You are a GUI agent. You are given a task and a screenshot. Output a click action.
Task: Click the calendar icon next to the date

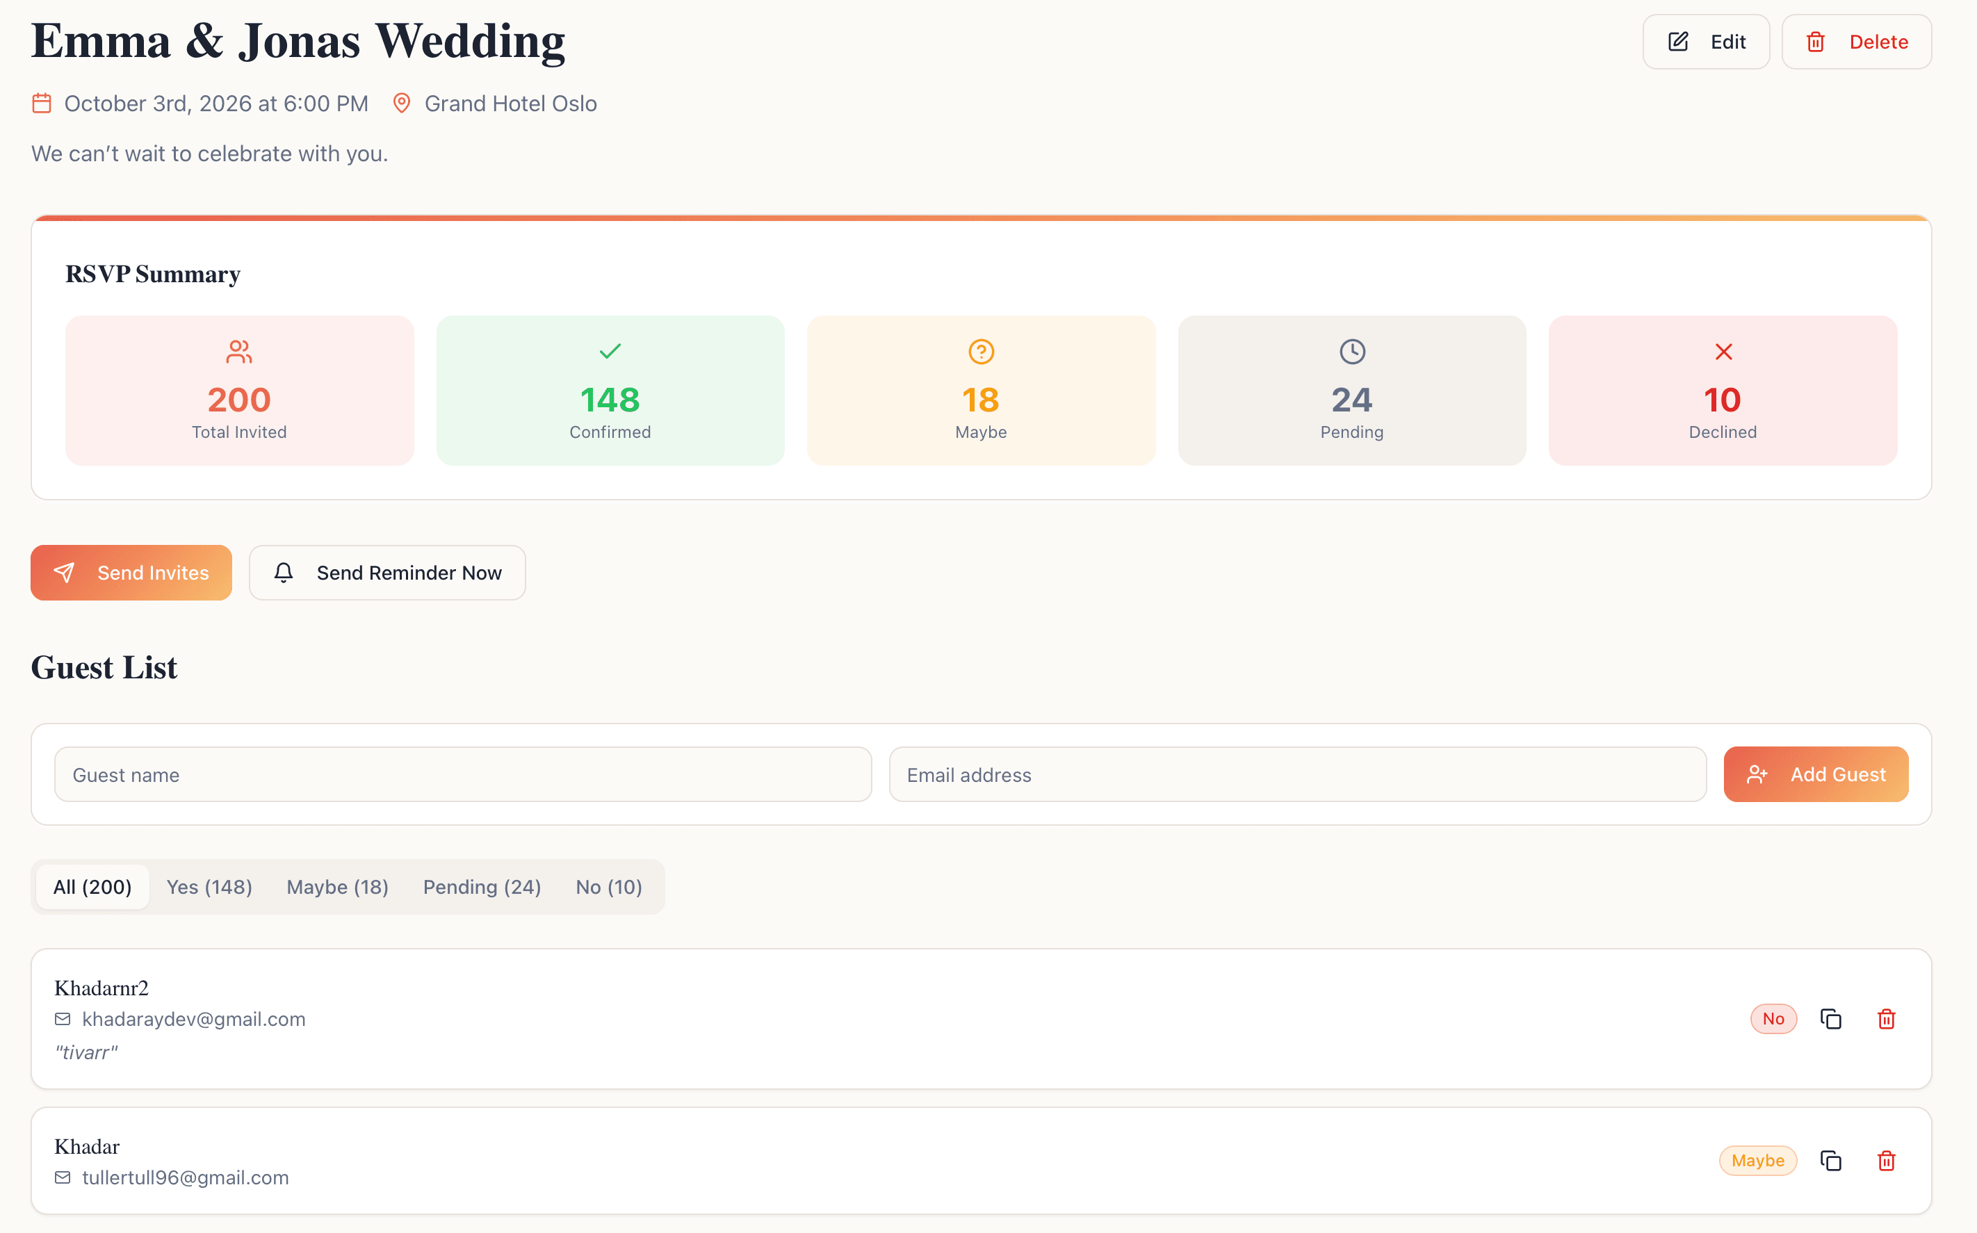click(x=42, y=103)
